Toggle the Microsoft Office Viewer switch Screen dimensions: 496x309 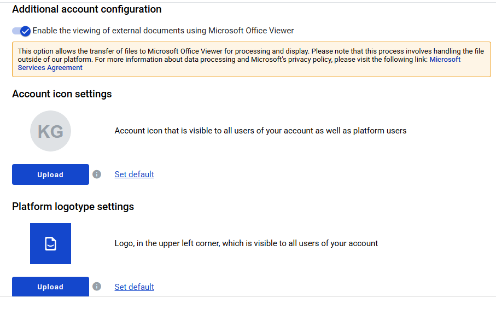pos(21,31)
